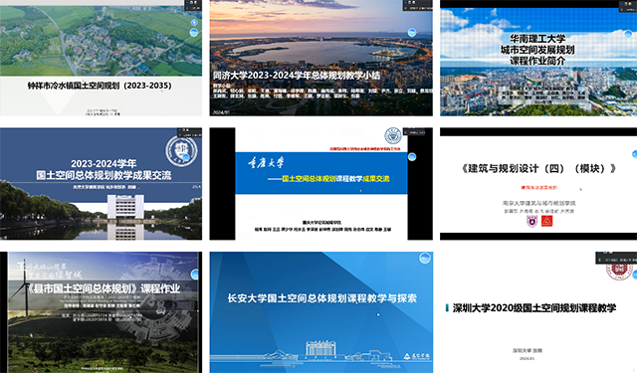This screenshot has height=373, width=637.
Task: Click the blue floating circle on Chongqing University slide
Action: tap(412, 157)
